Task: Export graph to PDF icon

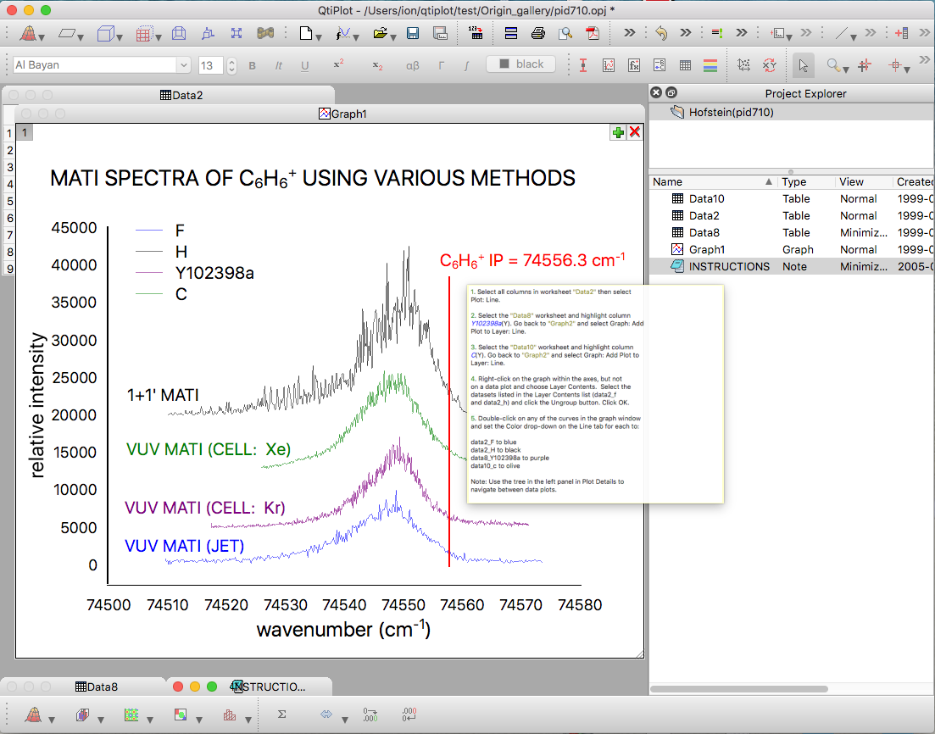Action: coord(593,34)
